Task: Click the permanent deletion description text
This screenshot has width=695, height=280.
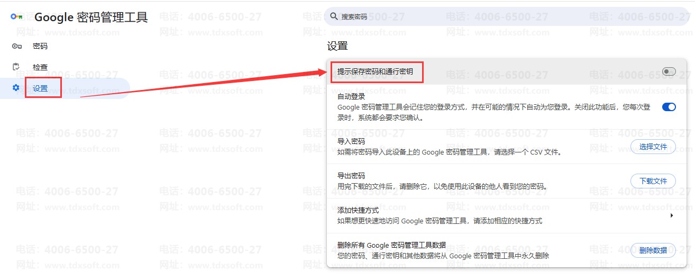Action: coord(443,256)
